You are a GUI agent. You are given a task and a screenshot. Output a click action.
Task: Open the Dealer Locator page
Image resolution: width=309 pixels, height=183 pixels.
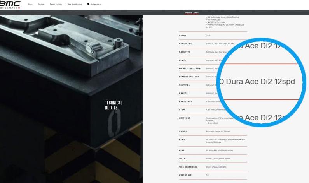tap(56, 4)
